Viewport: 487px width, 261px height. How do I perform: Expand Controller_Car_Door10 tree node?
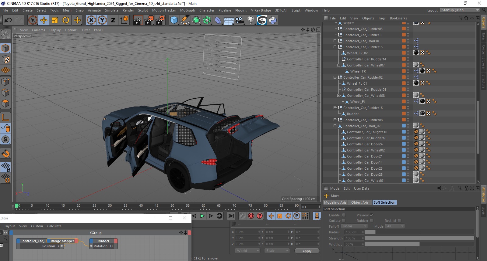click(335, 41)
